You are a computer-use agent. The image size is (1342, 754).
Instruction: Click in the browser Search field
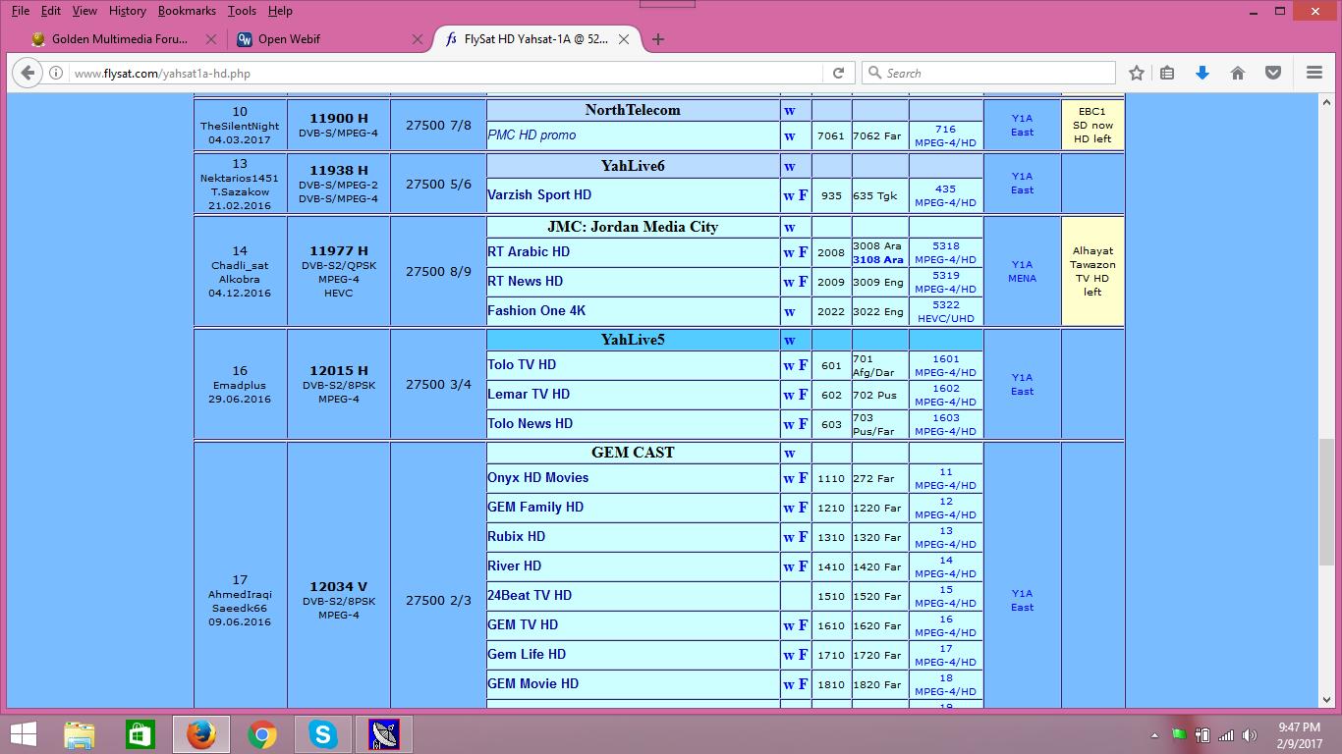point(992,73)
